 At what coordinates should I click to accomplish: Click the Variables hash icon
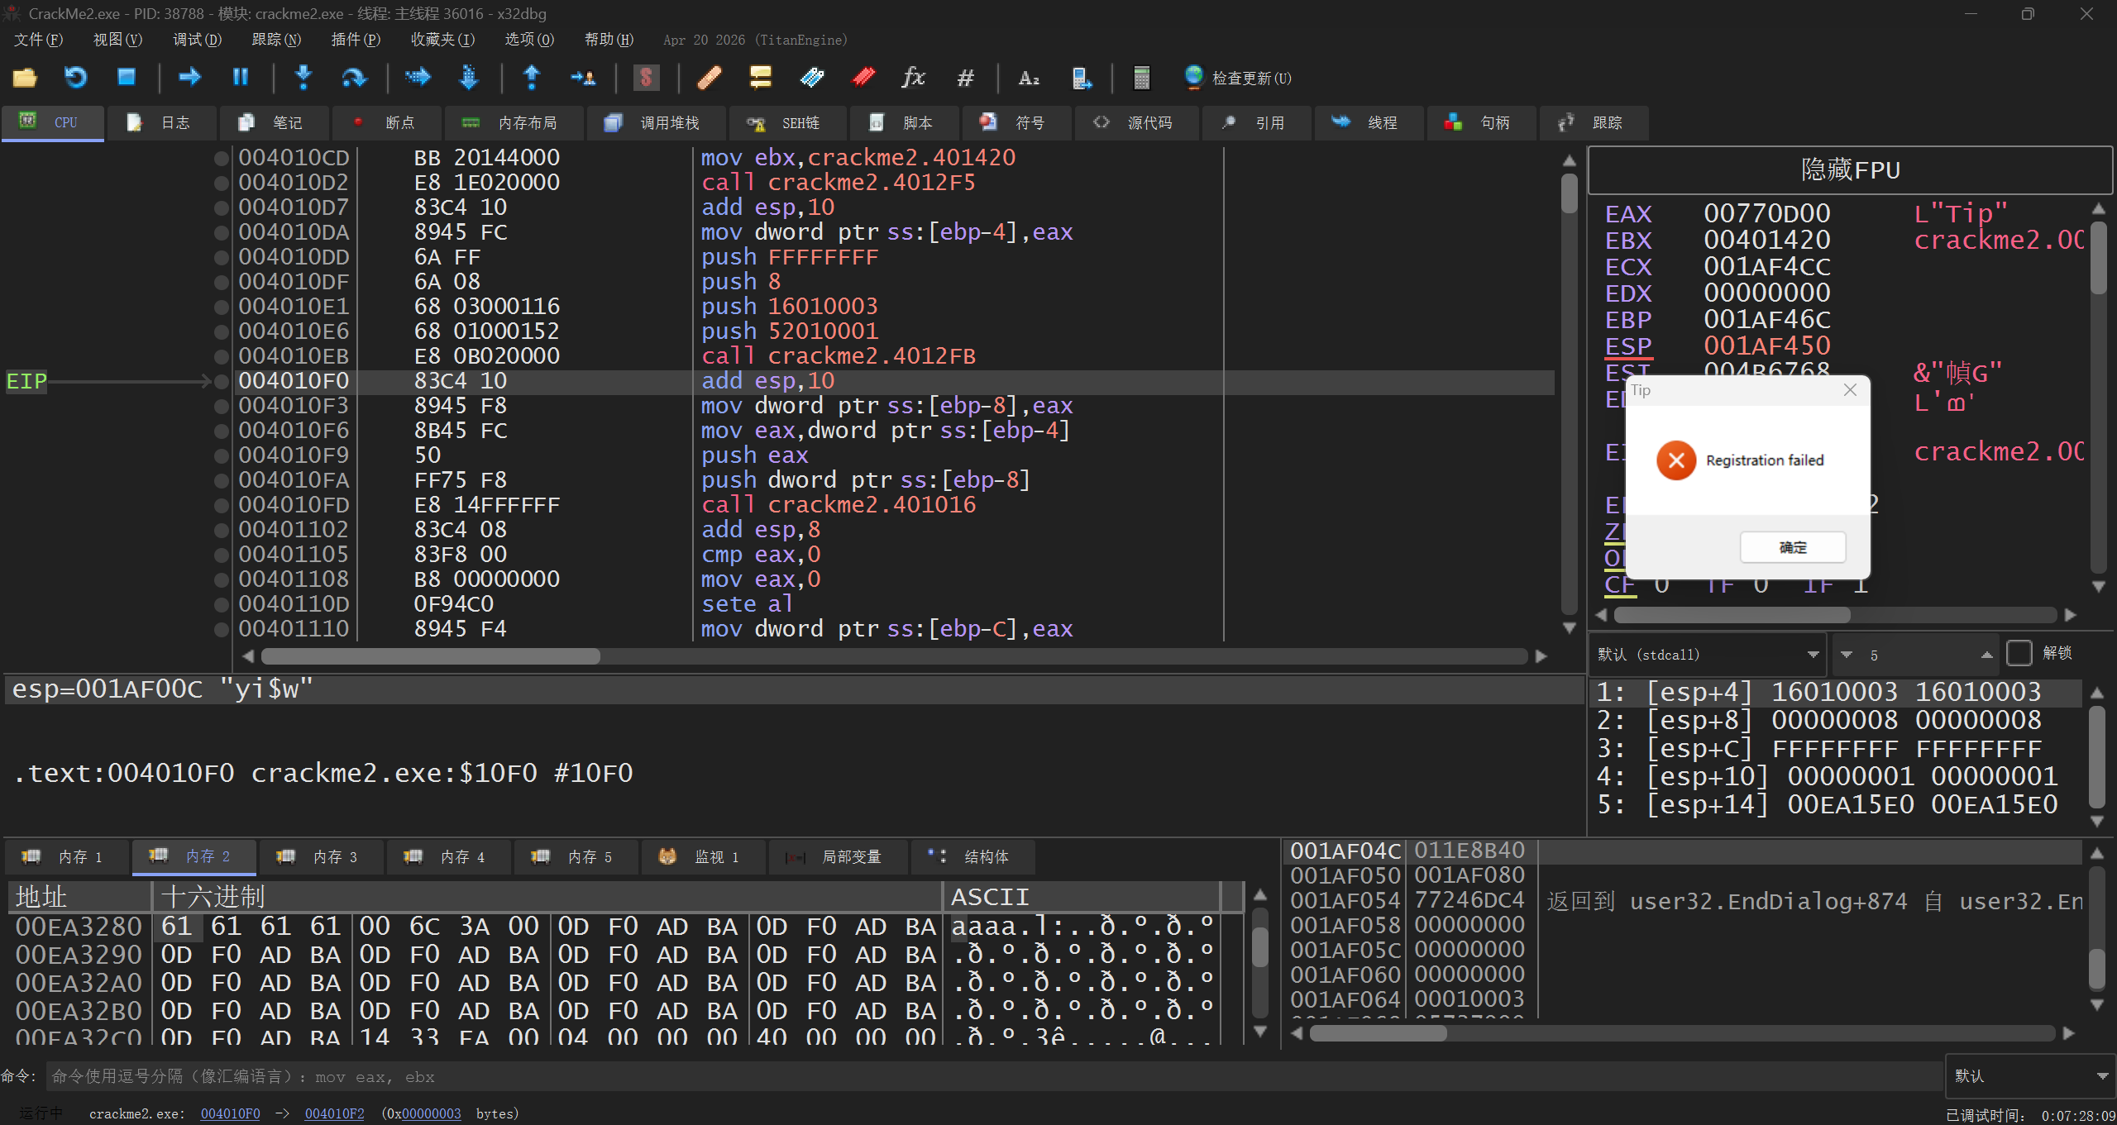[x=965, y=78]
